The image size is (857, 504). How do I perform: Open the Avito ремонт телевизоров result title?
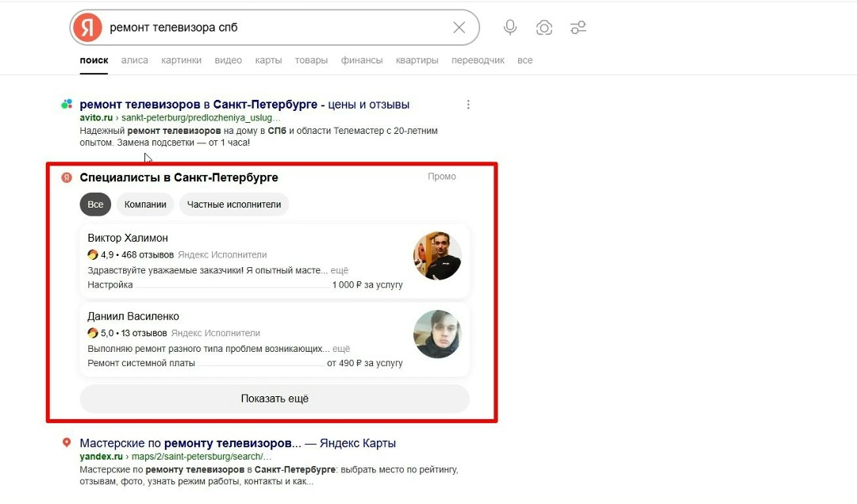[x=244, y=105]
